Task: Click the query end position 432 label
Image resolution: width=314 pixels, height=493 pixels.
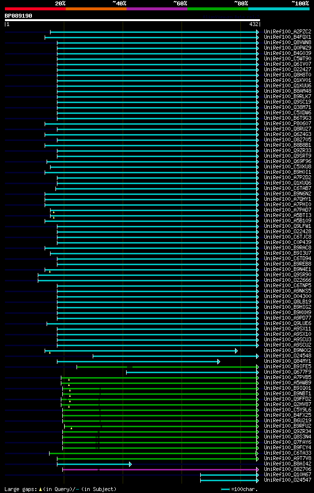Action: pyautogui.click(x=254, y=24)
